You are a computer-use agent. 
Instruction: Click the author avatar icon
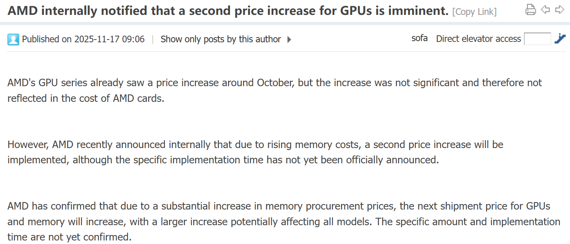[x=13, y=39]
